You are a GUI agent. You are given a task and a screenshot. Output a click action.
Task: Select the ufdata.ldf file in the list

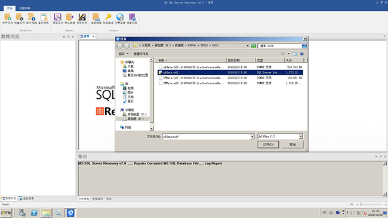tap(193, 67)
